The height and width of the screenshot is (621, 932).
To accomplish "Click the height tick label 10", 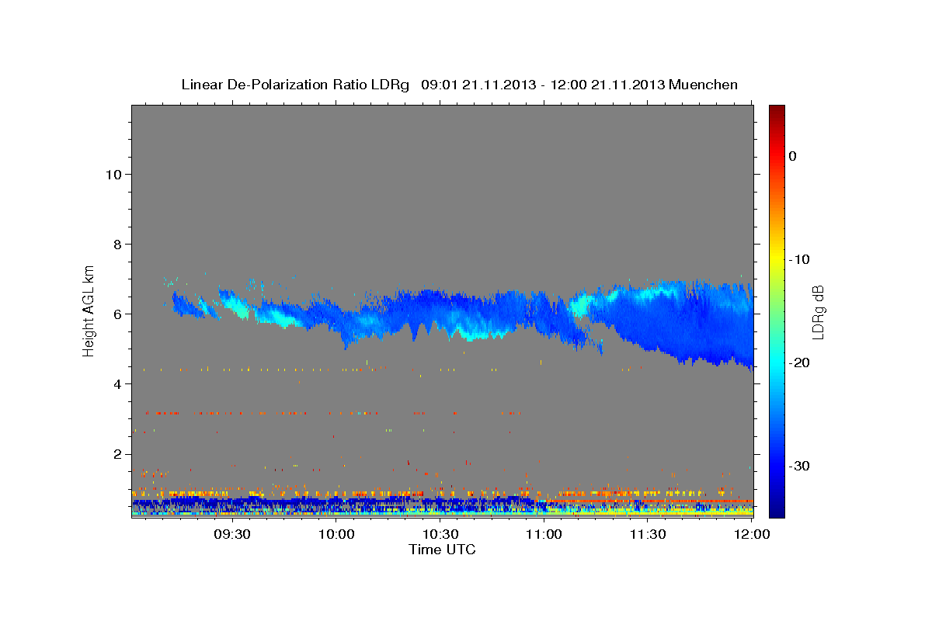I will point(113,174).
